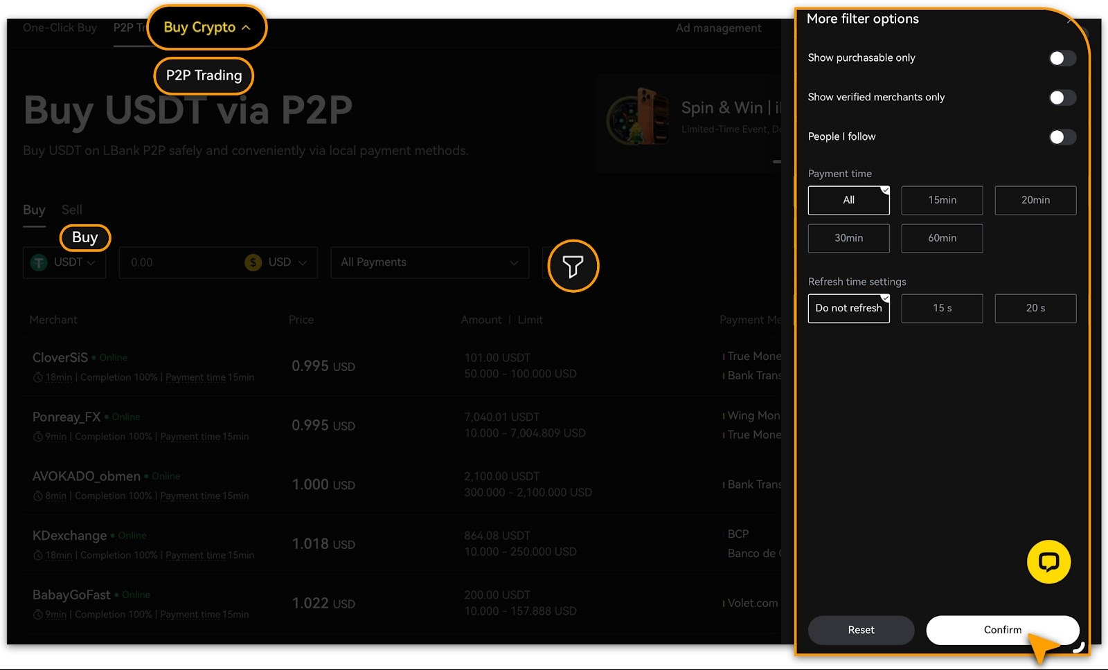Click the clock icon under Ponreay_FX

(x=38, y=437)
